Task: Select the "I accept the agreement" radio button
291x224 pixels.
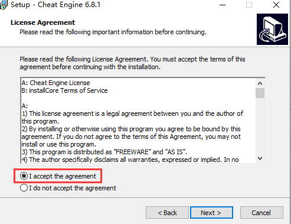Action: click(24, 176)
